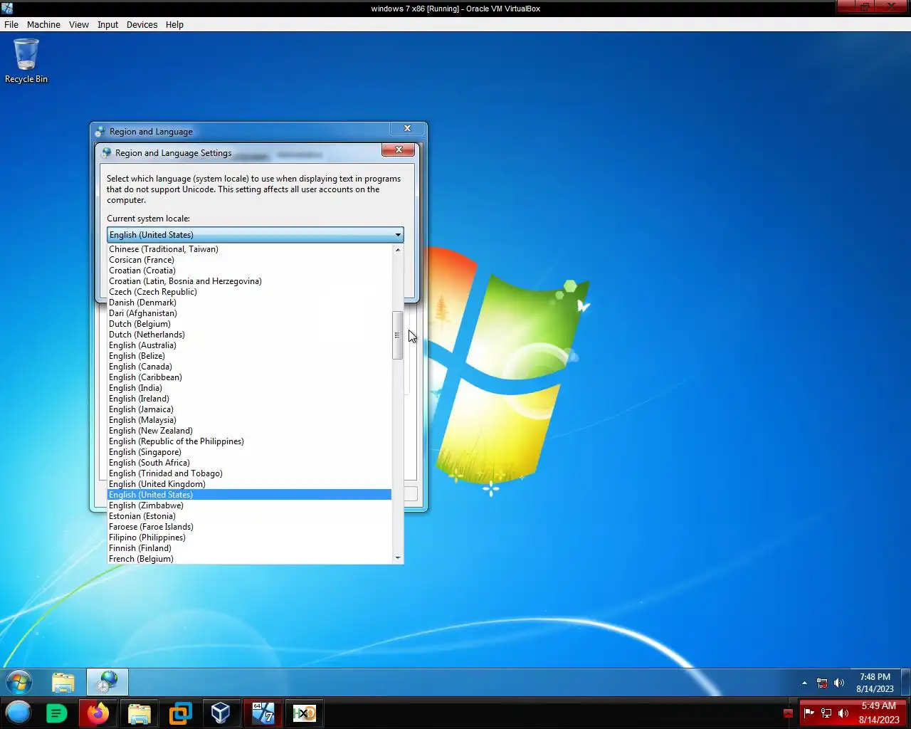Select English (Caribbean) locale
This screenshot has height=729, width=911.
[x=249, y=377]
